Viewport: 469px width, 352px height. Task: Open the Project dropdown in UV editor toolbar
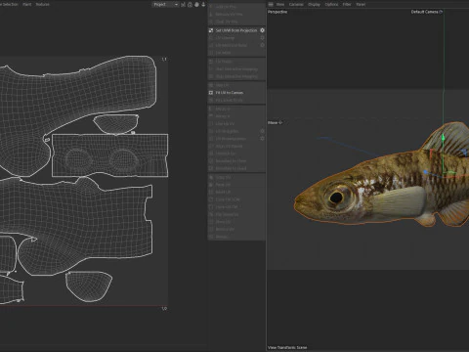[166, 4]
